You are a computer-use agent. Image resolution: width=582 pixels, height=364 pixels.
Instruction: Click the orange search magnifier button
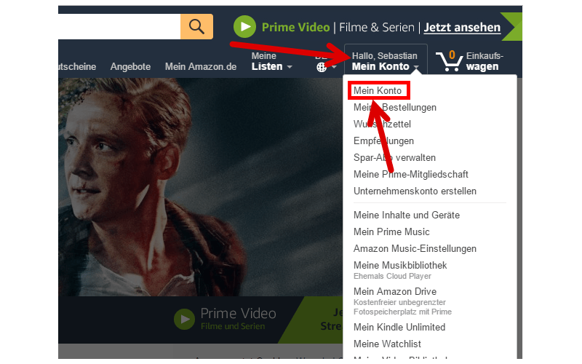coord(196,27)
